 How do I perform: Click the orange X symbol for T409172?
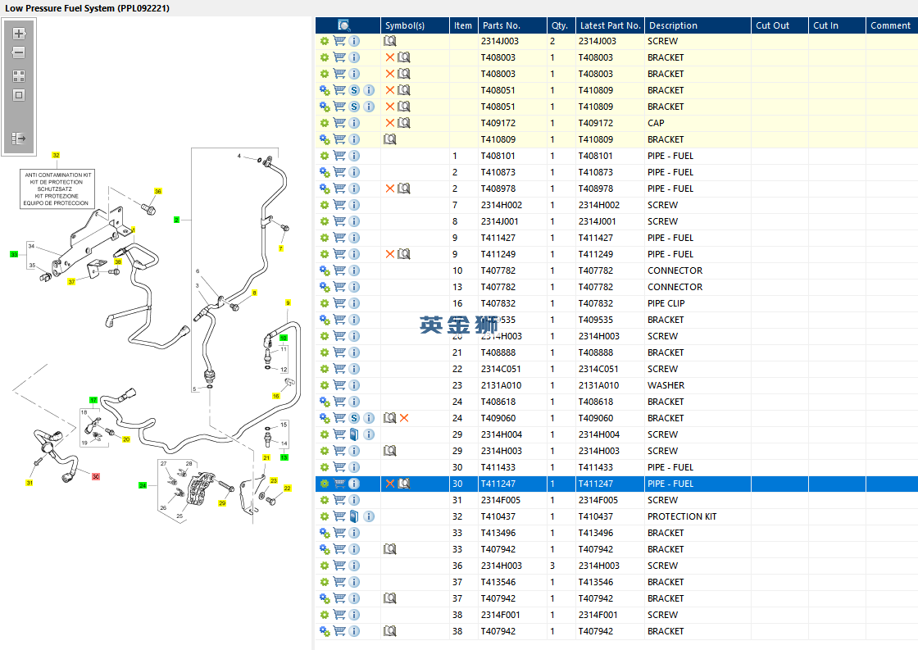(x=390, y=123)
